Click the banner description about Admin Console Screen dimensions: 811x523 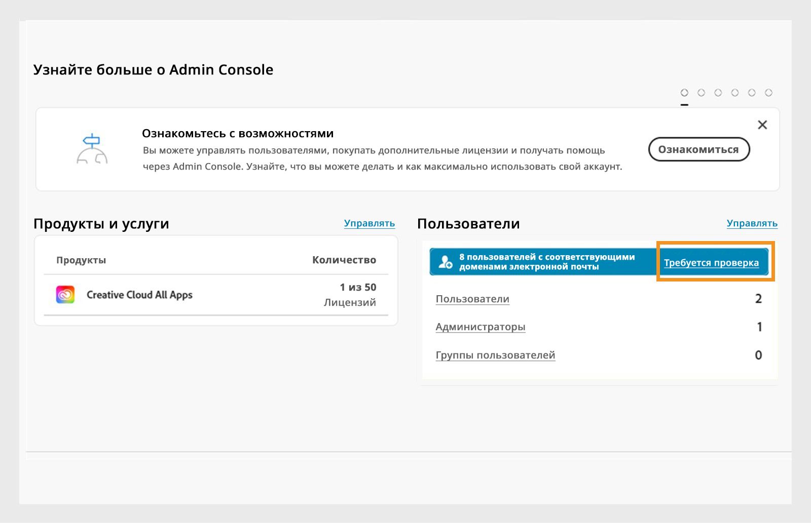click(x=382, y=158)
